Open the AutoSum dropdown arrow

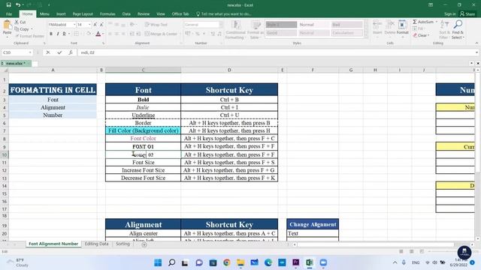pos(436,22)
